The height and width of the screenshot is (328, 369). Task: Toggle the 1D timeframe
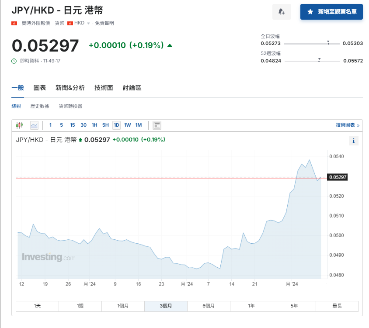(x=116, y=125)
